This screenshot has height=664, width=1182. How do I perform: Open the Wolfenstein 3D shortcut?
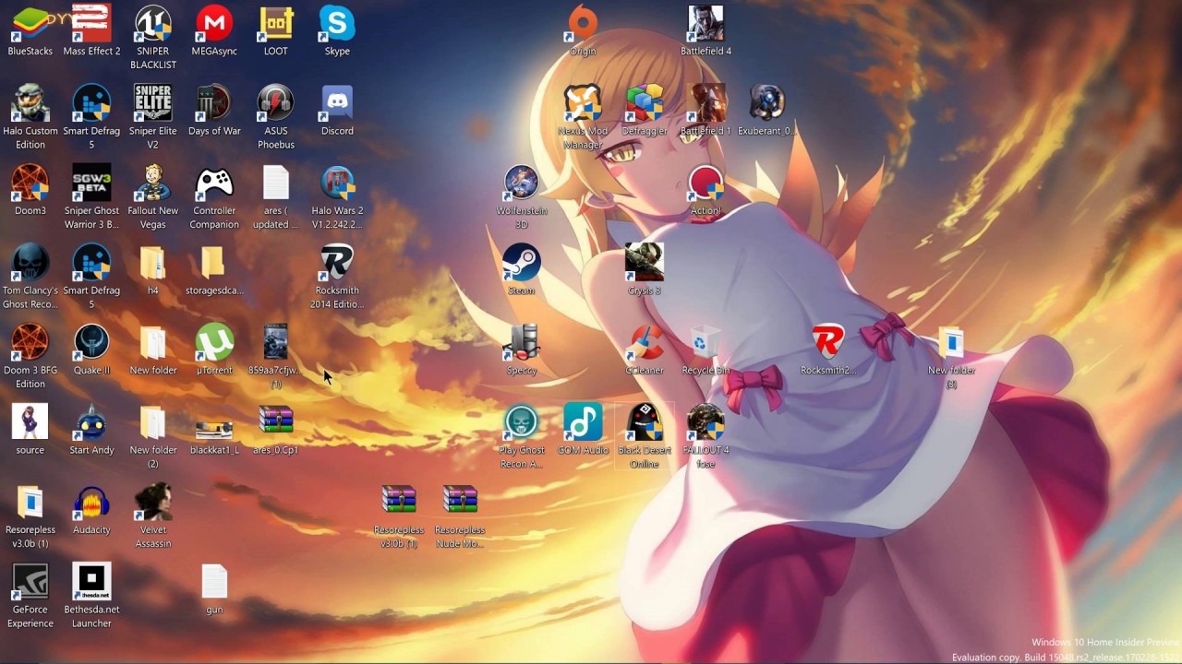pos(521,184)
